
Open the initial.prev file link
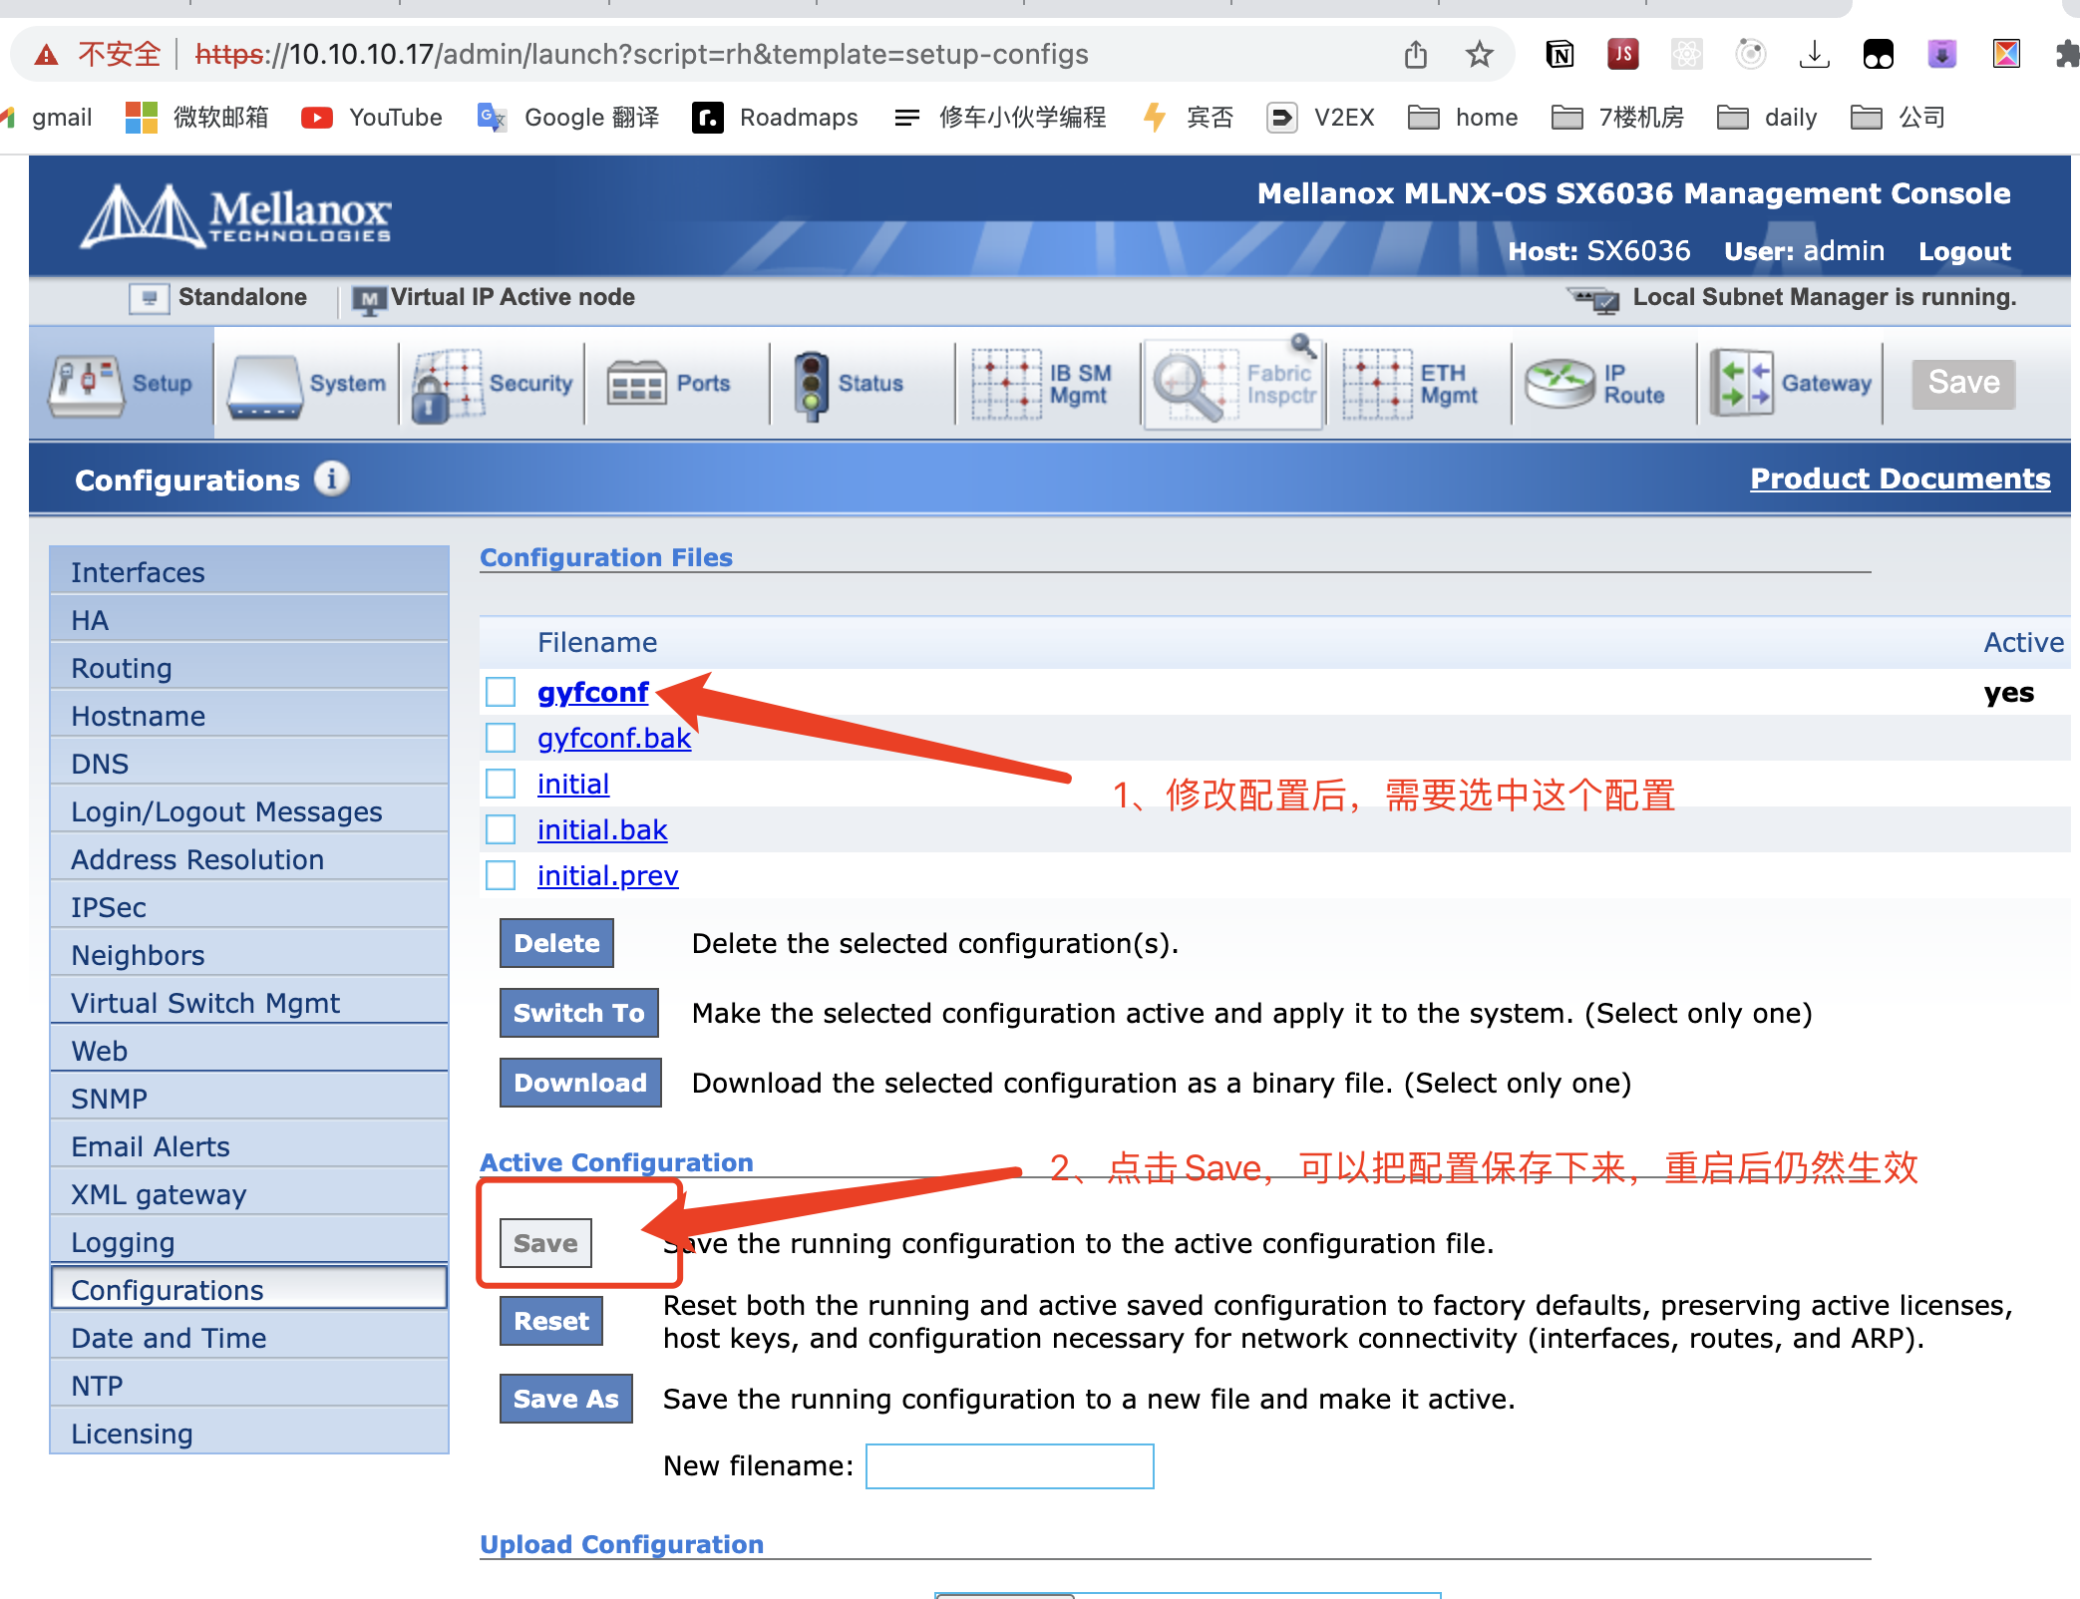click(607, 875)
